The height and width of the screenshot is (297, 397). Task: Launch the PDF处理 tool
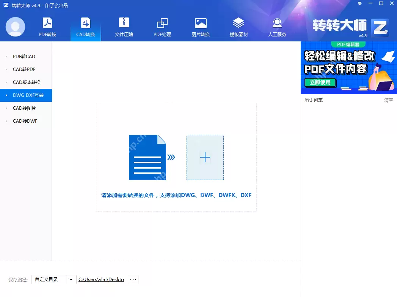tap(162, 26)
